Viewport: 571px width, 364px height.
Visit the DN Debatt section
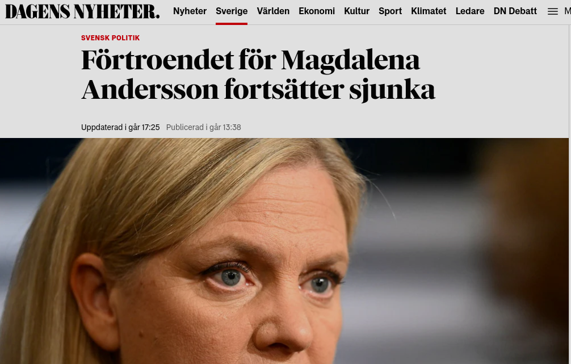click(515, 11)
